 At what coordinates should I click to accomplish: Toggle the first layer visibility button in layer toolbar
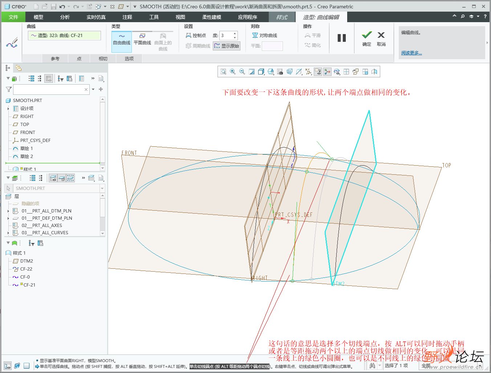click(x=53, y=178)
